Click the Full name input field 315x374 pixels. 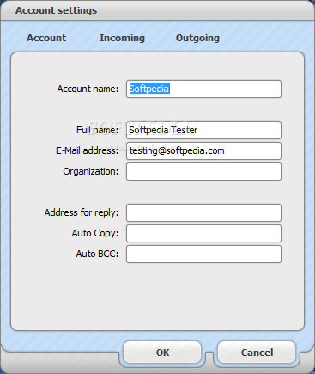coord(203,130)
